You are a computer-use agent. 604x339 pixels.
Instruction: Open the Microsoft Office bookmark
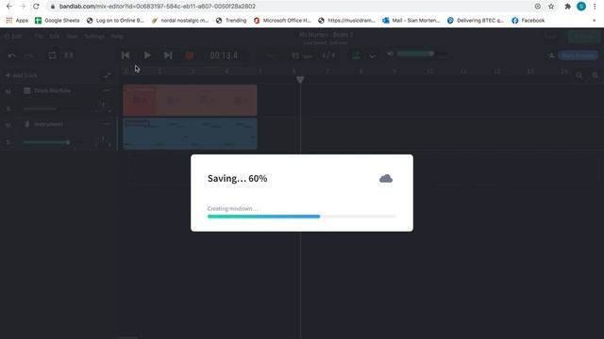[x=282, y=21]
